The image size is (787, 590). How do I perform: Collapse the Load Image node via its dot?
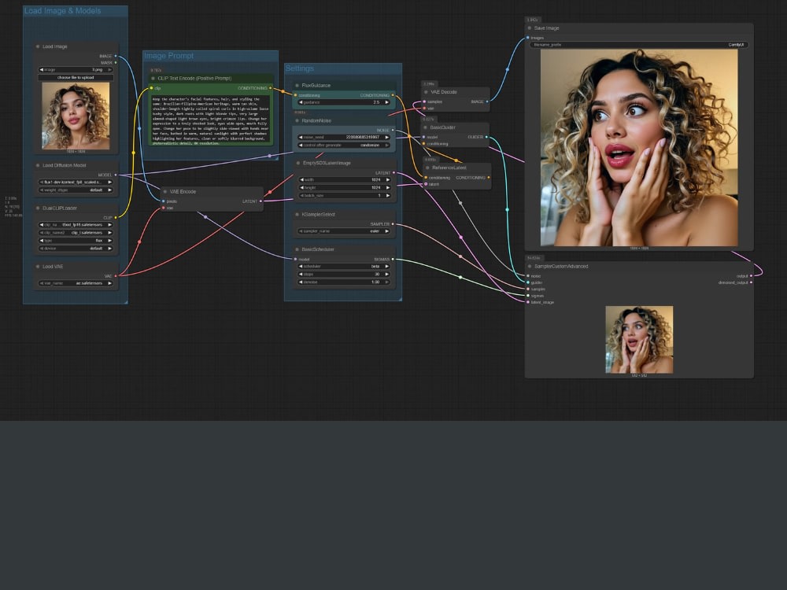(38, 46)
